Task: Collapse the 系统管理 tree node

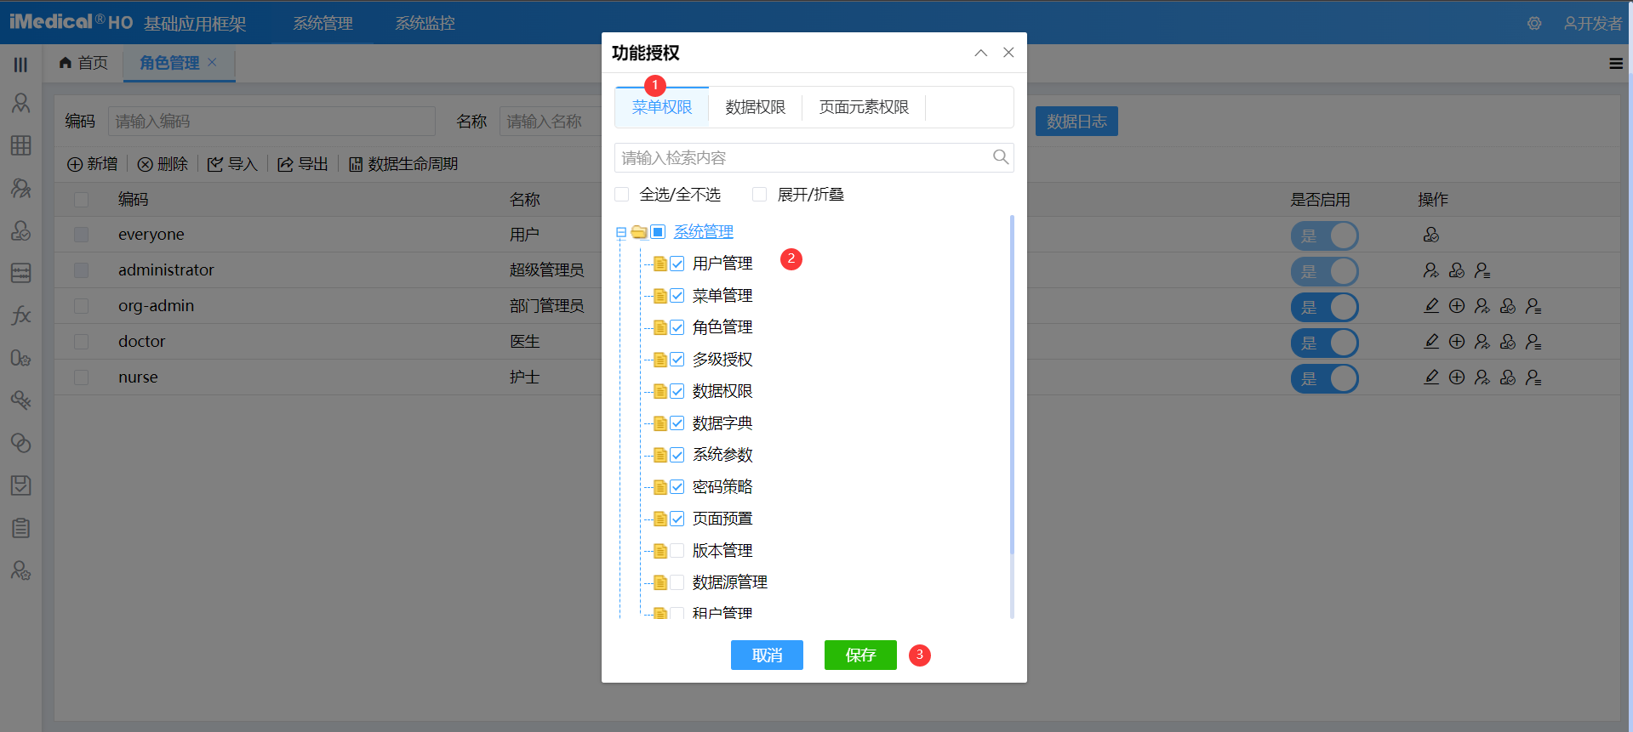Action: point(621,232)
